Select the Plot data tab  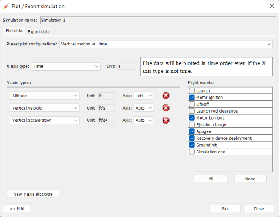14,31
